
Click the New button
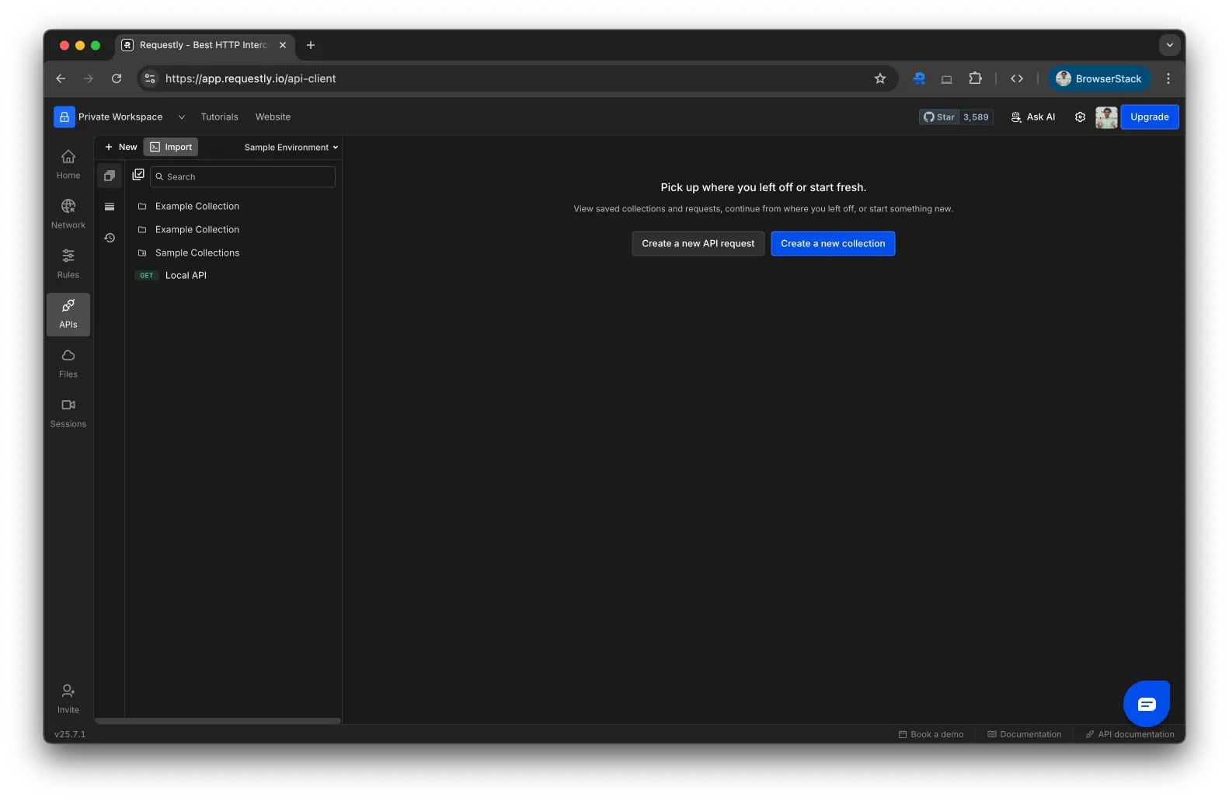(120, 147)
